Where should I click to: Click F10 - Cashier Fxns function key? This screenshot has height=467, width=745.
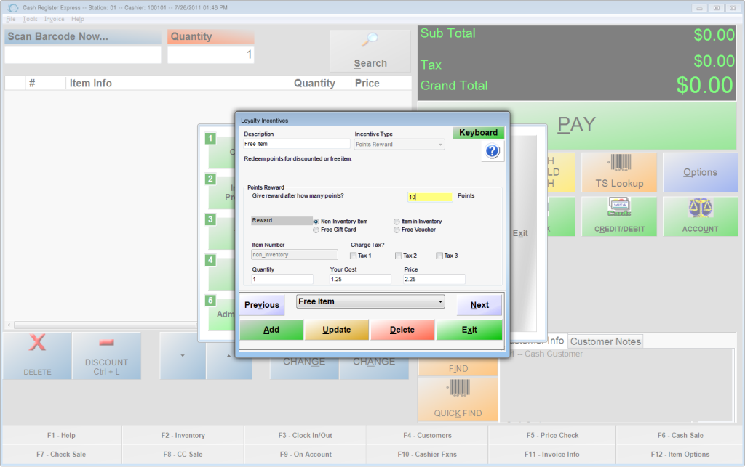(x=427, y=454)
